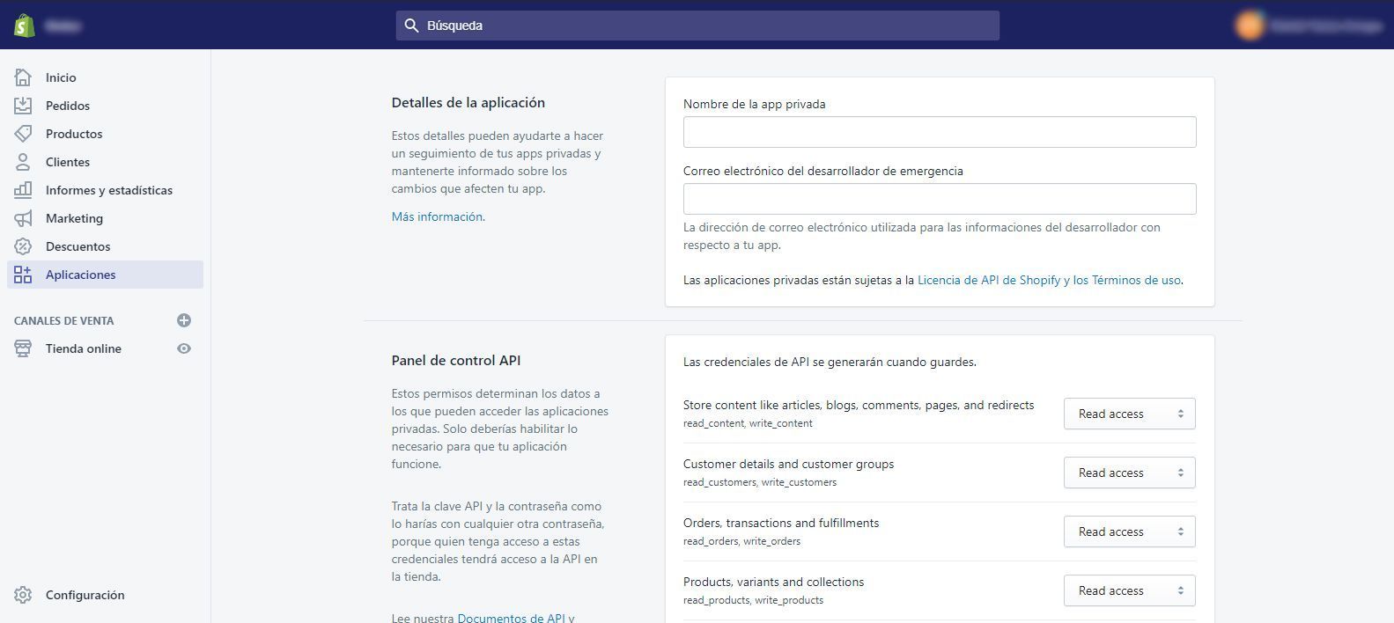Click the Clientes person icon
Image resolution: width=1394 pixels, height=623 pixels.
click(x=23, y=162)
